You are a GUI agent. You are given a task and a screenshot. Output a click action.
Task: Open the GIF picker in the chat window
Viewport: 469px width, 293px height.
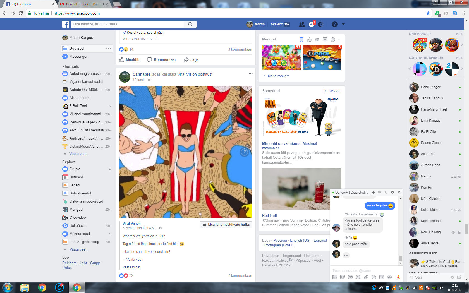(350, 277)
